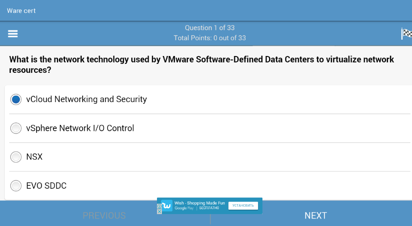Image resolution: width=412 pixels, height=226 pixels.
Task: Click the Total Points score text
Action: 209,38
